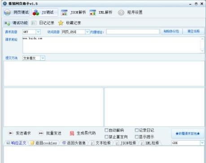206x163 pixels.
Task: Click the 粘贴协议包 button
Action: click(171, 31)
